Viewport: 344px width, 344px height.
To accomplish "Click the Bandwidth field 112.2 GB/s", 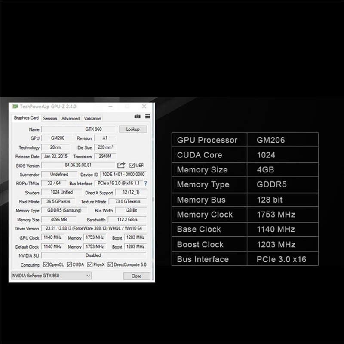I will [x=127, y=219].
